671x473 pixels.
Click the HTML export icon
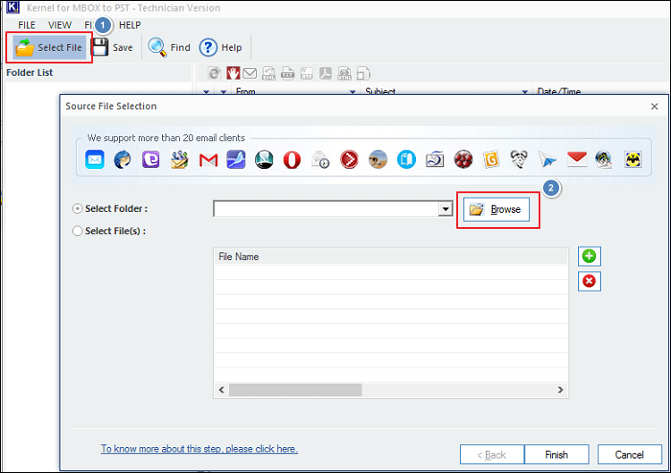[344, 73]
